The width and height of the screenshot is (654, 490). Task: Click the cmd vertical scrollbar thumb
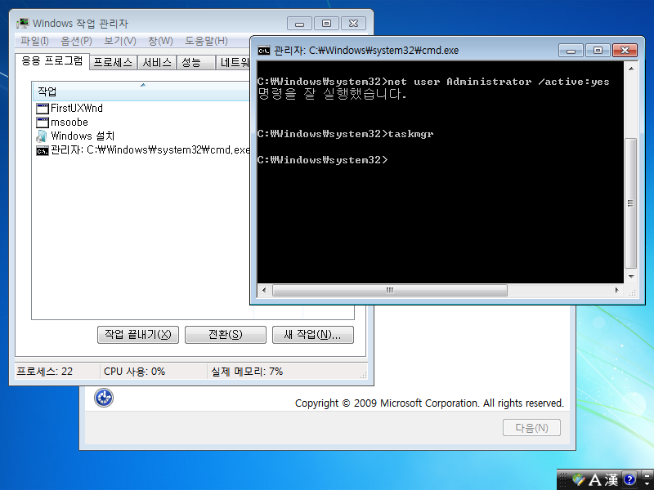pos(631,203)
